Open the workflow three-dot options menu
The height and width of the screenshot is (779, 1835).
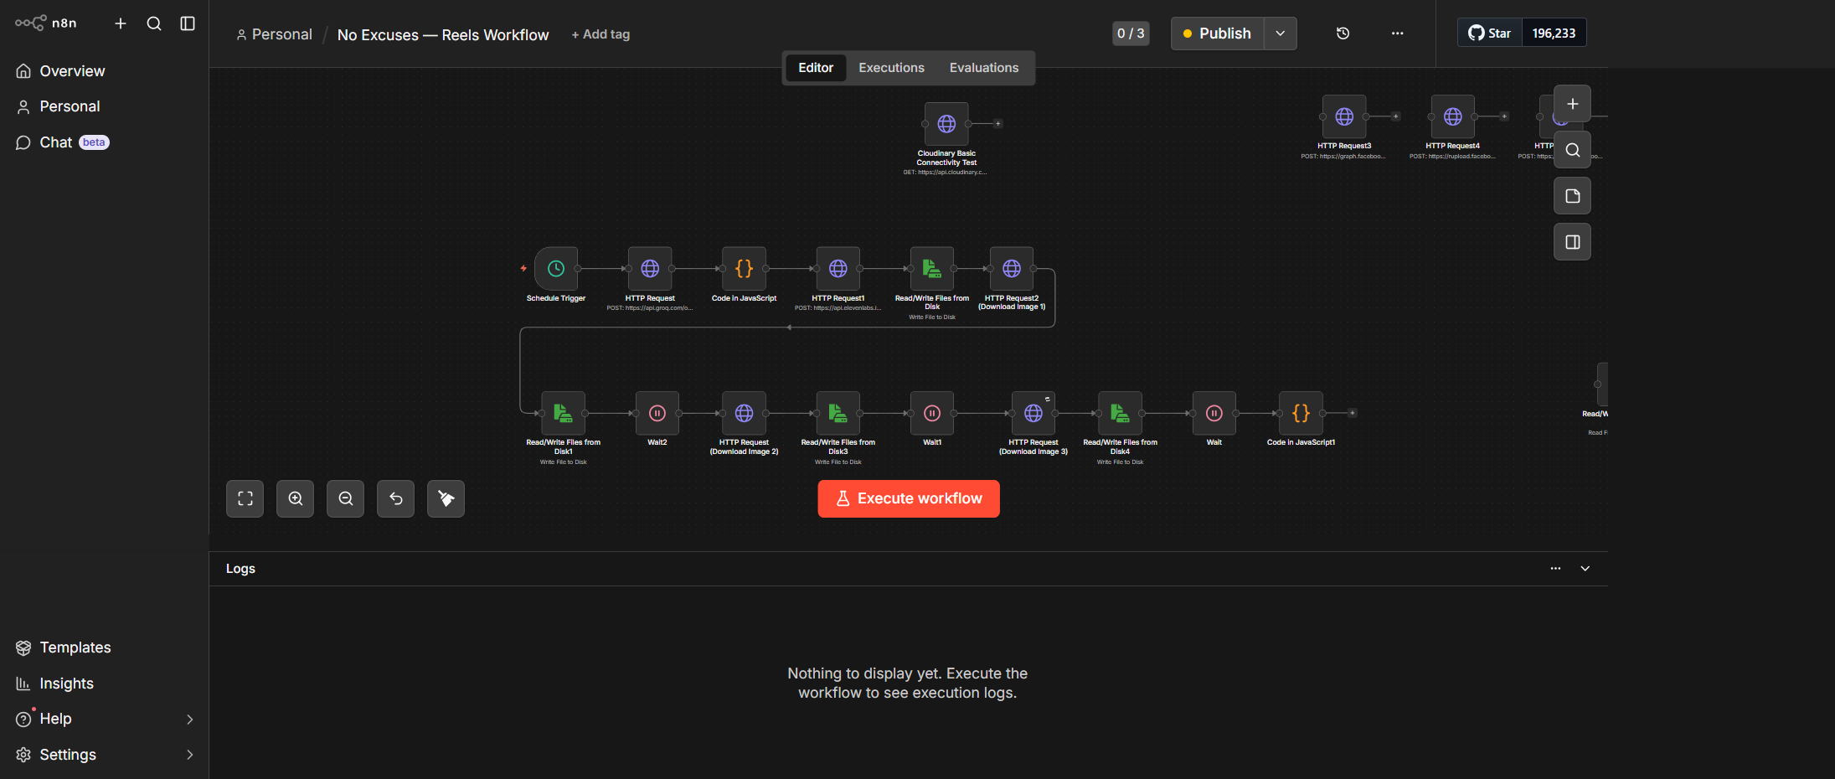(1397, 34)
